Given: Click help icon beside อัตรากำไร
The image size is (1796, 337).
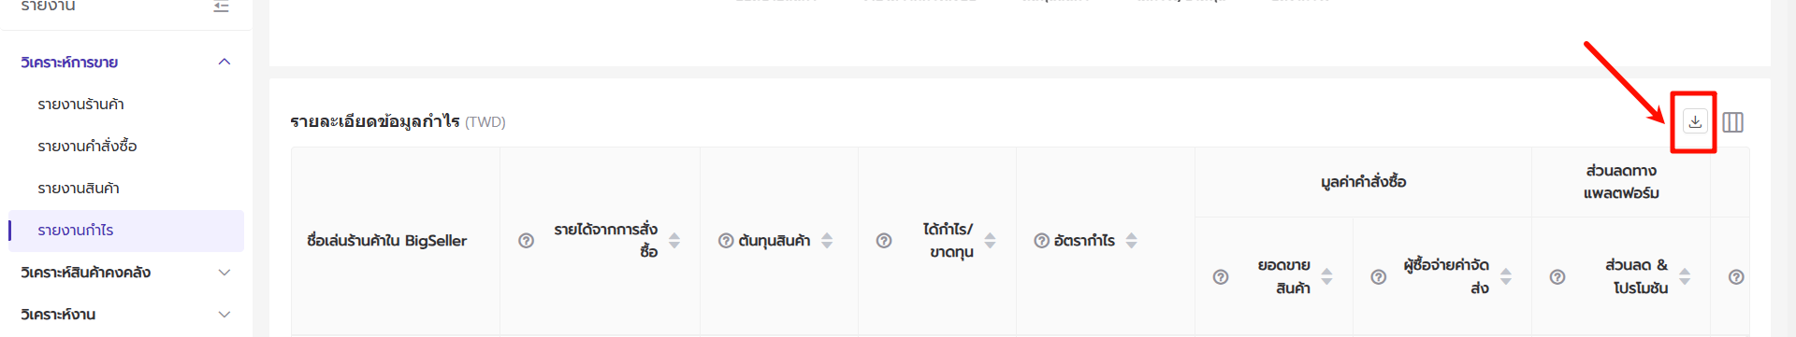Looking at the screenshot, I should [x=1041, y=241].
